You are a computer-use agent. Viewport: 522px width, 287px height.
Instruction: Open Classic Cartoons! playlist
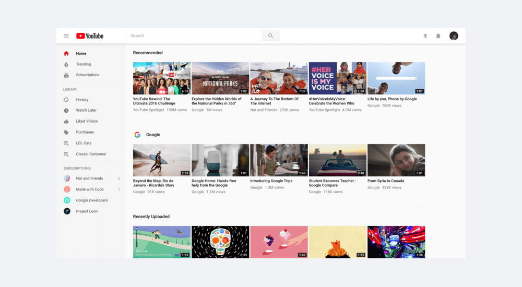point(91,154)
